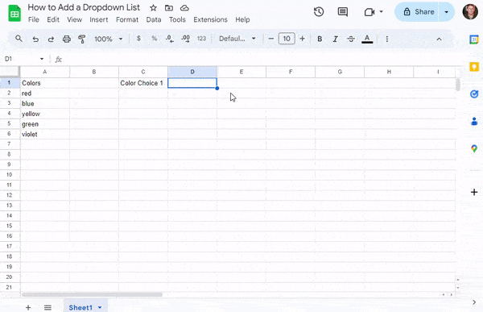Open Google Keep in side panel
Image resolution: width=483 pixels, height=312 pixels.
[x=474, y=66]
